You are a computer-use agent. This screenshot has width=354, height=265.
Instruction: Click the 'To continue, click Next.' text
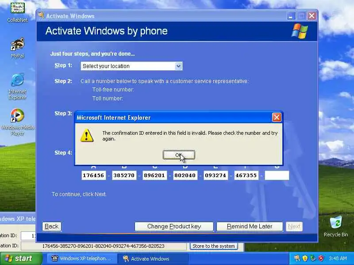tap(79, 194)
